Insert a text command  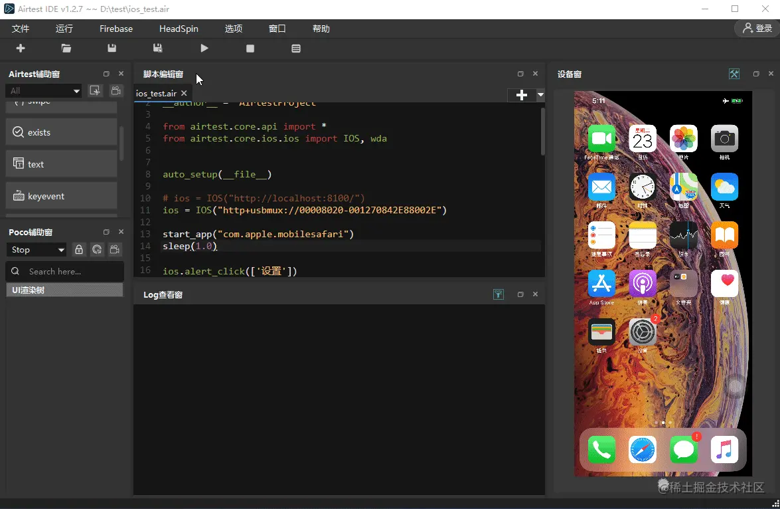(x=61, y=164)
